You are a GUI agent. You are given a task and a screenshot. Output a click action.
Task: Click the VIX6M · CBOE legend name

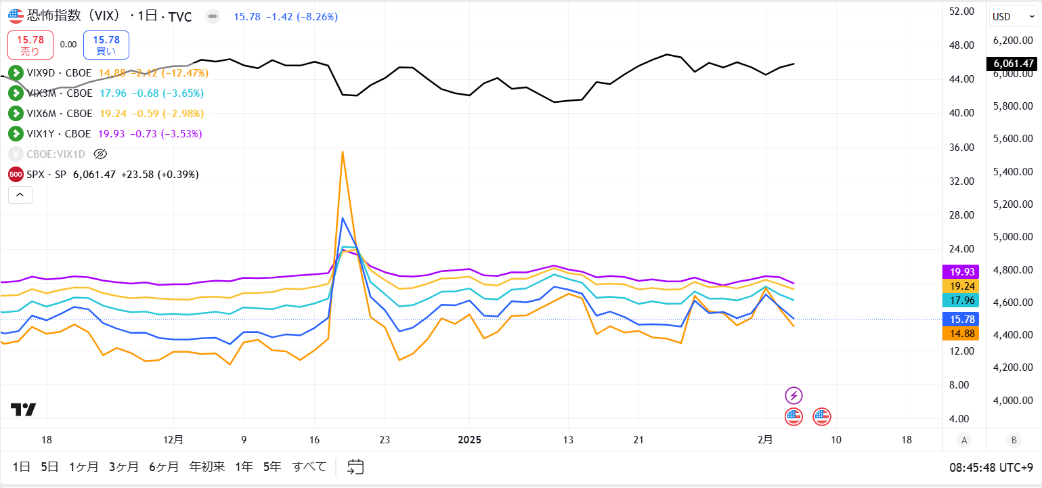coord(60,113)
